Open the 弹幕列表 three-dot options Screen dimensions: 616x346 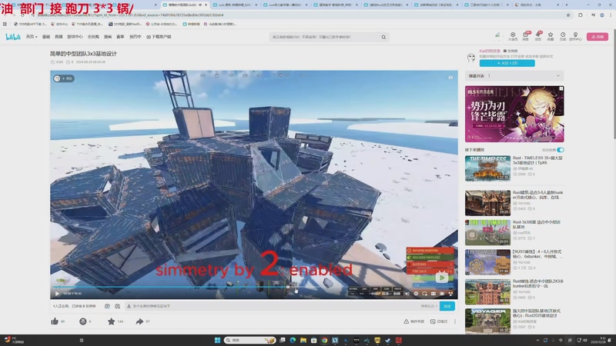click(x=489, y=75)
